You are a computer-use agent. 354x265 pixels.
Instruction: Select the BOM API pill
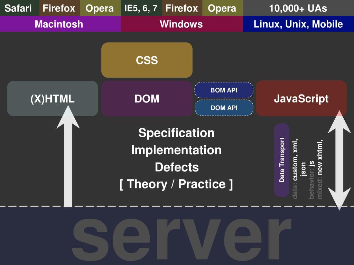[x=224, y=90]
